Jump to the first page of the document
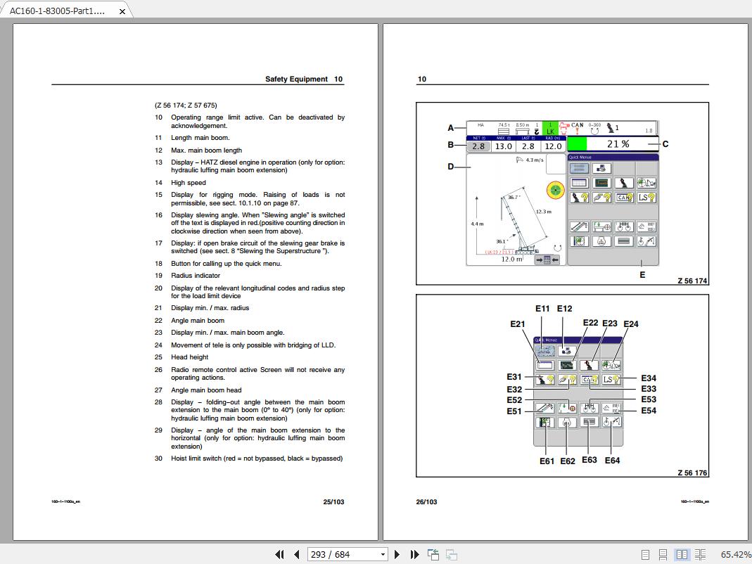Screen dimensions: 752x564 279,554
